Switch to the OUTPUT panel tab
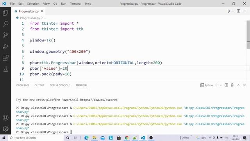Screen dimensions: 250x141 [x=39, y=85]
